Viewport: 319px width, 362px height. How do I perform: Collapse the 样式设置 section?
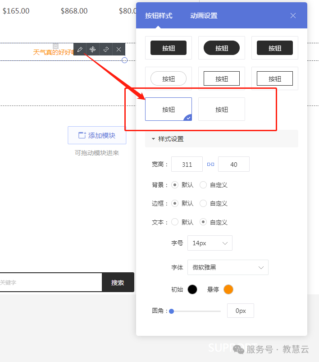pos(154,139)
